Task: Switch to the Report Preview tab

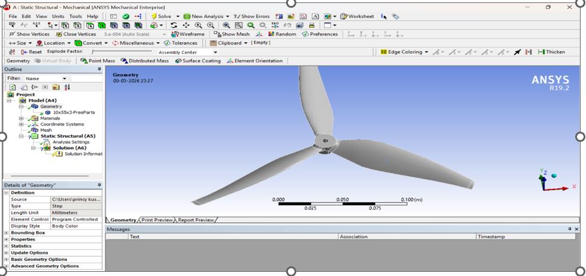Action: (196, 220)
